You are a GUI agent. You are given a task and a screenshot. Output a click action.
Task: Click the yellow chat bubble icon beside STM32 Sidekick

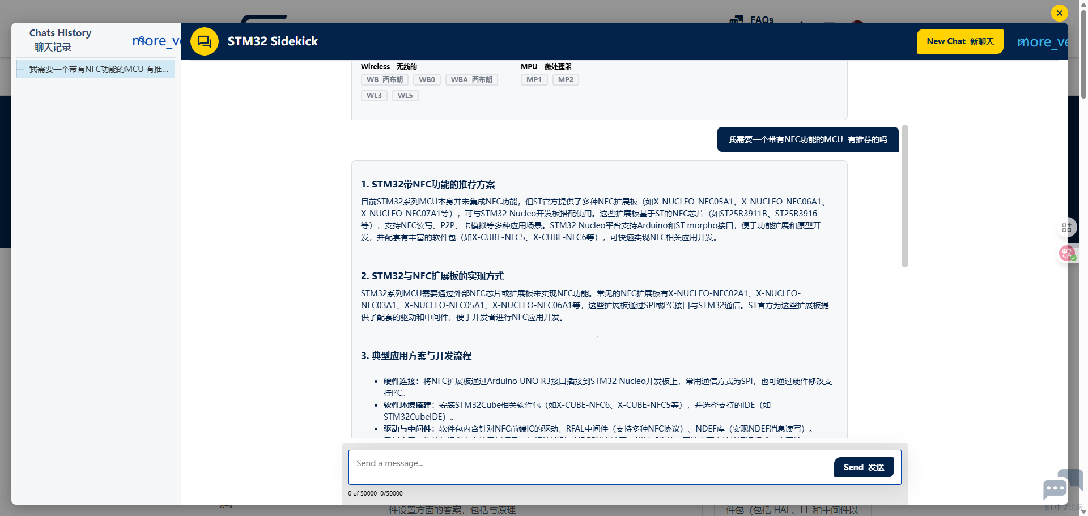click(x=205, y=41)
